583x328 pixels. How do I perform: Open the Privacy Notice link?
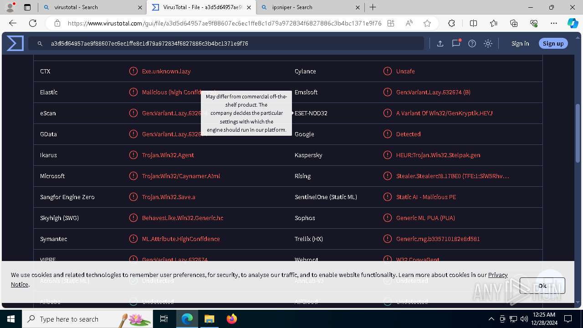(x=498, y=275)
